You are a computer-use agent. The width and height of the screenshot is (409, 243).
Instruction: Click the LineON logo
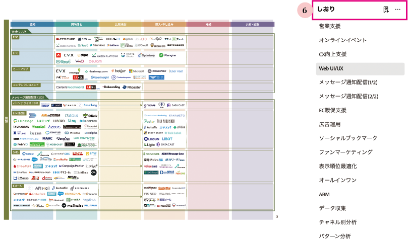(x=152, y=139)
